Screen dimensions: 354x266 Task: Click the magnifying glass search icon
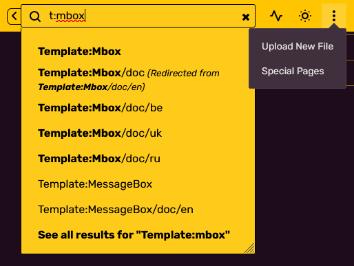[x=35, y=16]
